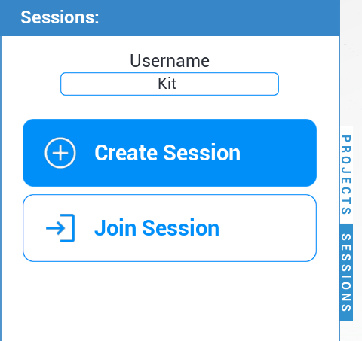Viewport: 362px width, 341px height.
Task: Click the Username label text
Action: [x=170, y=61]
